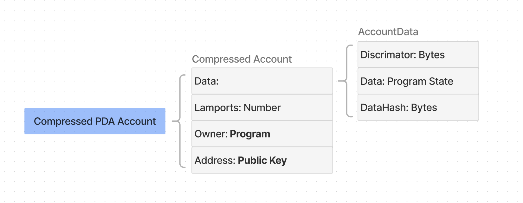Click the curly brace beside Compressed PDA Account

(x=180, y=121)
